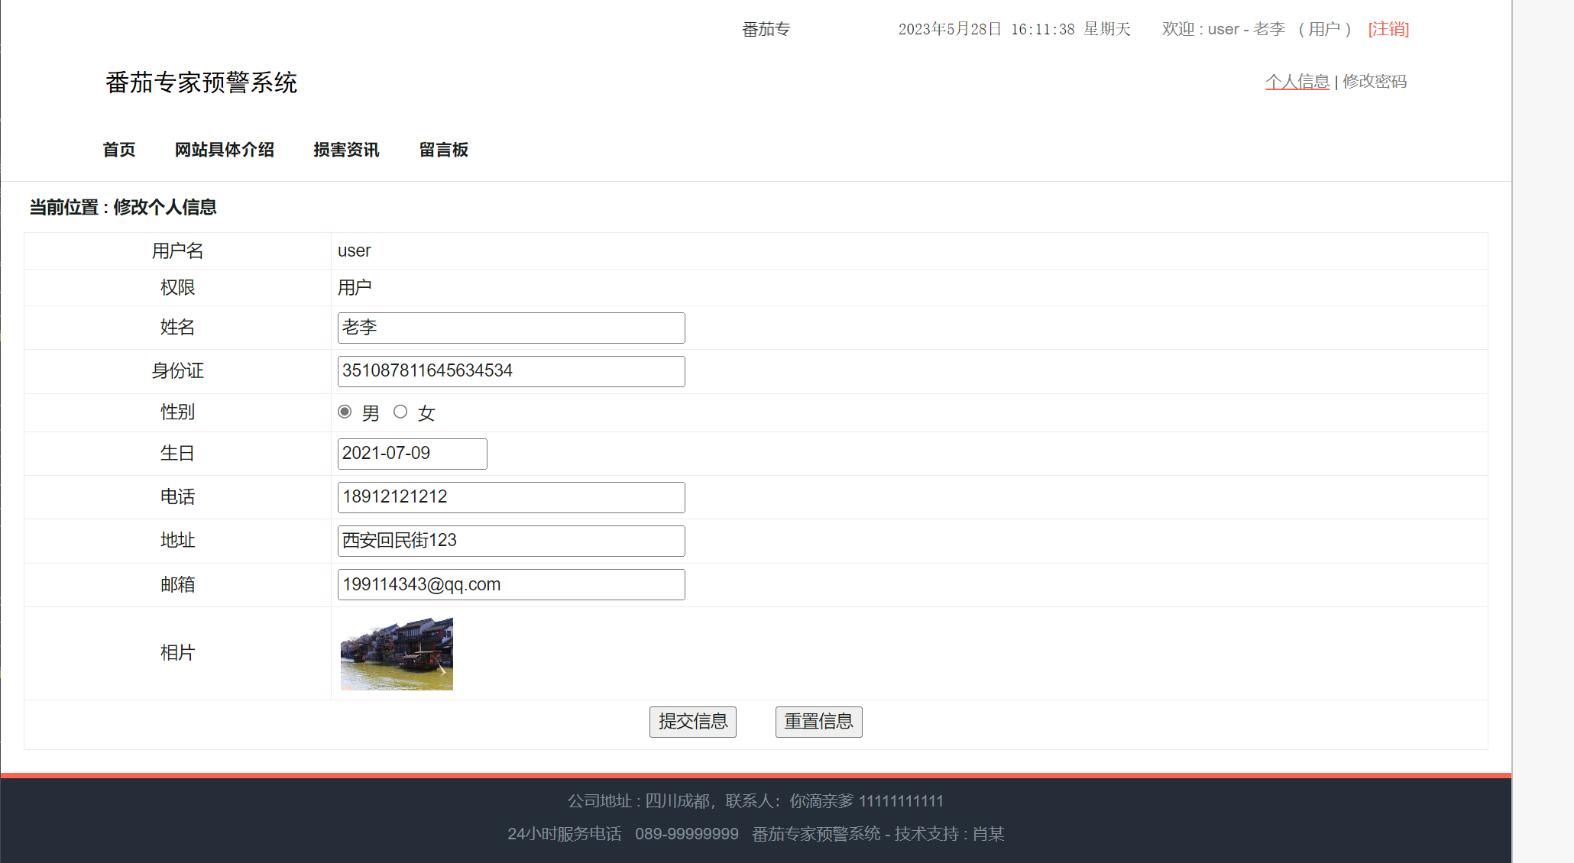The image size is (1574, 863).
Task: Focus the 身份证 ID number field
Action: [x=510, y=371]
